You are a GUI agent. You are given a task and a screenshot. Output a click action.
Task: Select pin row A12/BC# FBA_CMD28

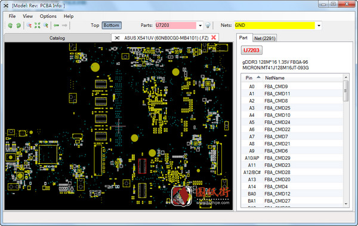[x=292, y=172]
